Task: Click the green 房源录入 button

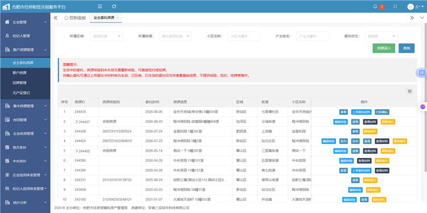Action: (384, 48)
